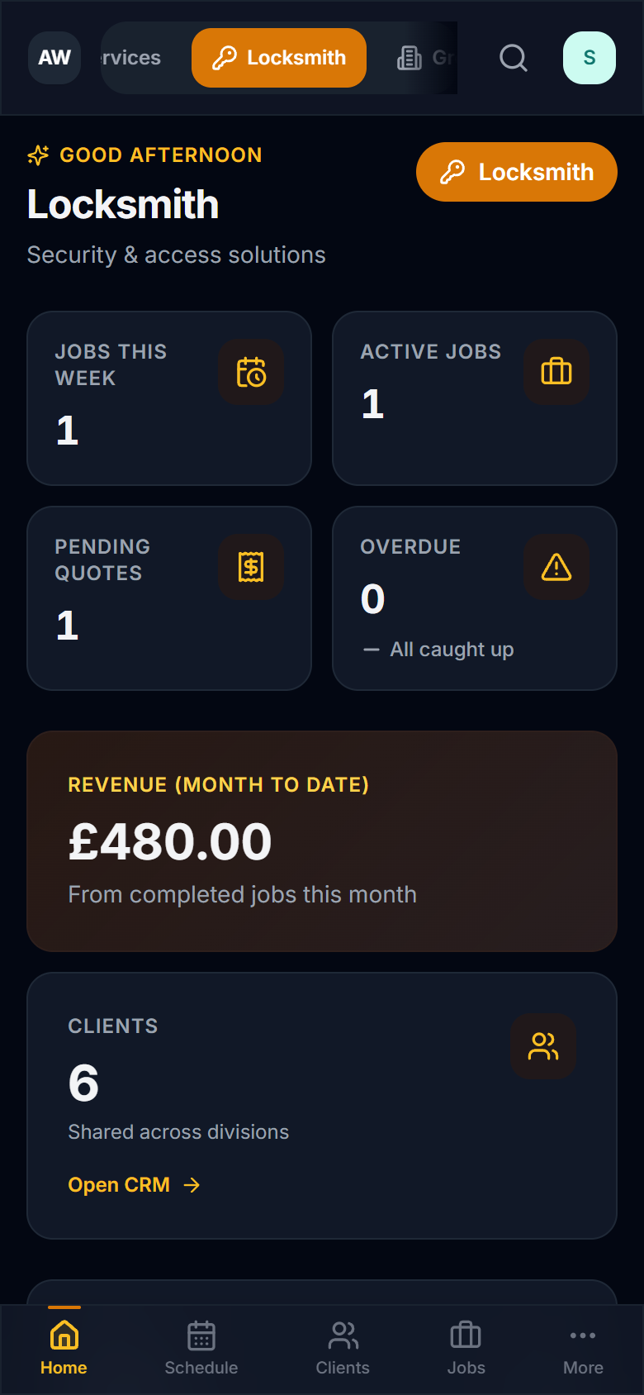Click the receipt icon in Pending Quotes
This screenshot has width=644, height=1395.
[x=251, y=567]
